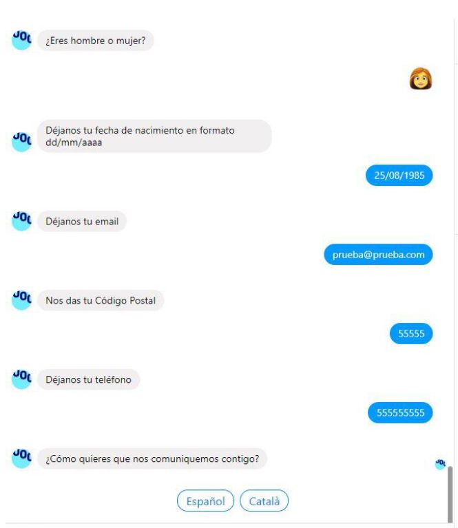Click the small seen-indicator avatar at bottom right
Viewport: 458px width, 528px height.
[x=440, y=464]
